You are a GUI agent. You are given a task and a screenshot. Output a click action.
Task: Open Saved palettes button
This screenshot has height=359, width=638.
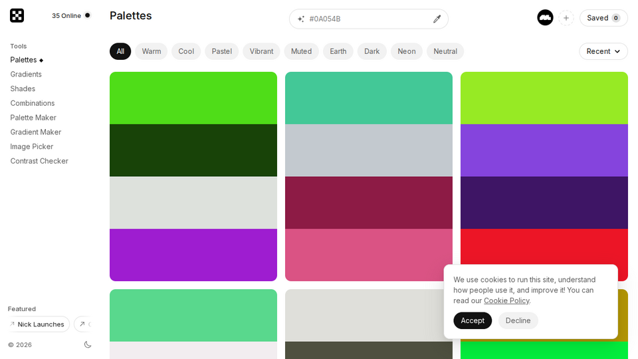603,18
